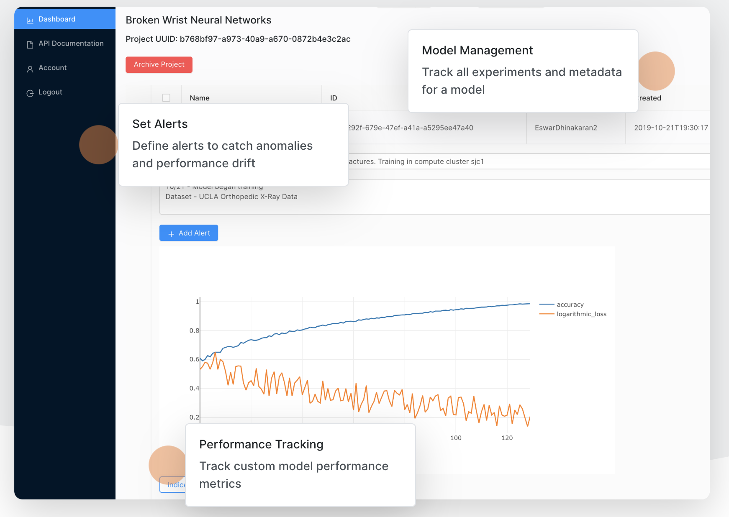Click the Project UUID text to select it
This screenshot has height=517, width=729.
[x=238, y=39]
